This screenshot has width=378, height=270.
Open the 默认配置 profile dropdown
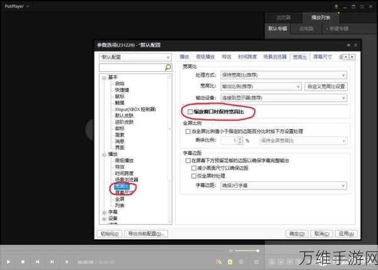point(135,57)
